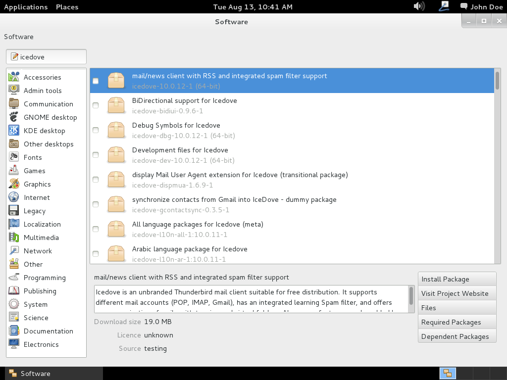
Task: Open the System gear icon
Action: pos(14,304)
